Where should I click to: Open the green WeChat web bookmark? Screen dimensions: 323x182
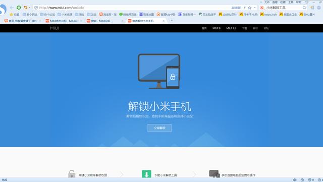coord(128,15)
